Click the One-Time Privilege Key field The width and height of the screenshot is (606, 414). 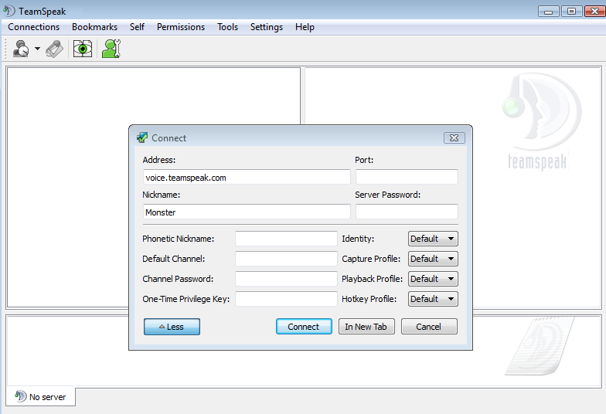coord(286,299)
